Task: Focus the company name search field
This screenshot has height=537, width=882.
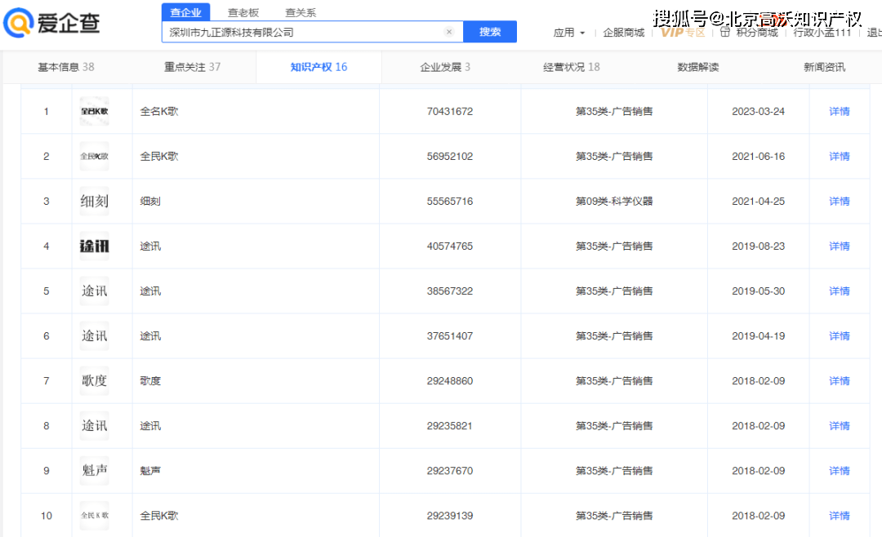Action: click(x=302, y=32)
